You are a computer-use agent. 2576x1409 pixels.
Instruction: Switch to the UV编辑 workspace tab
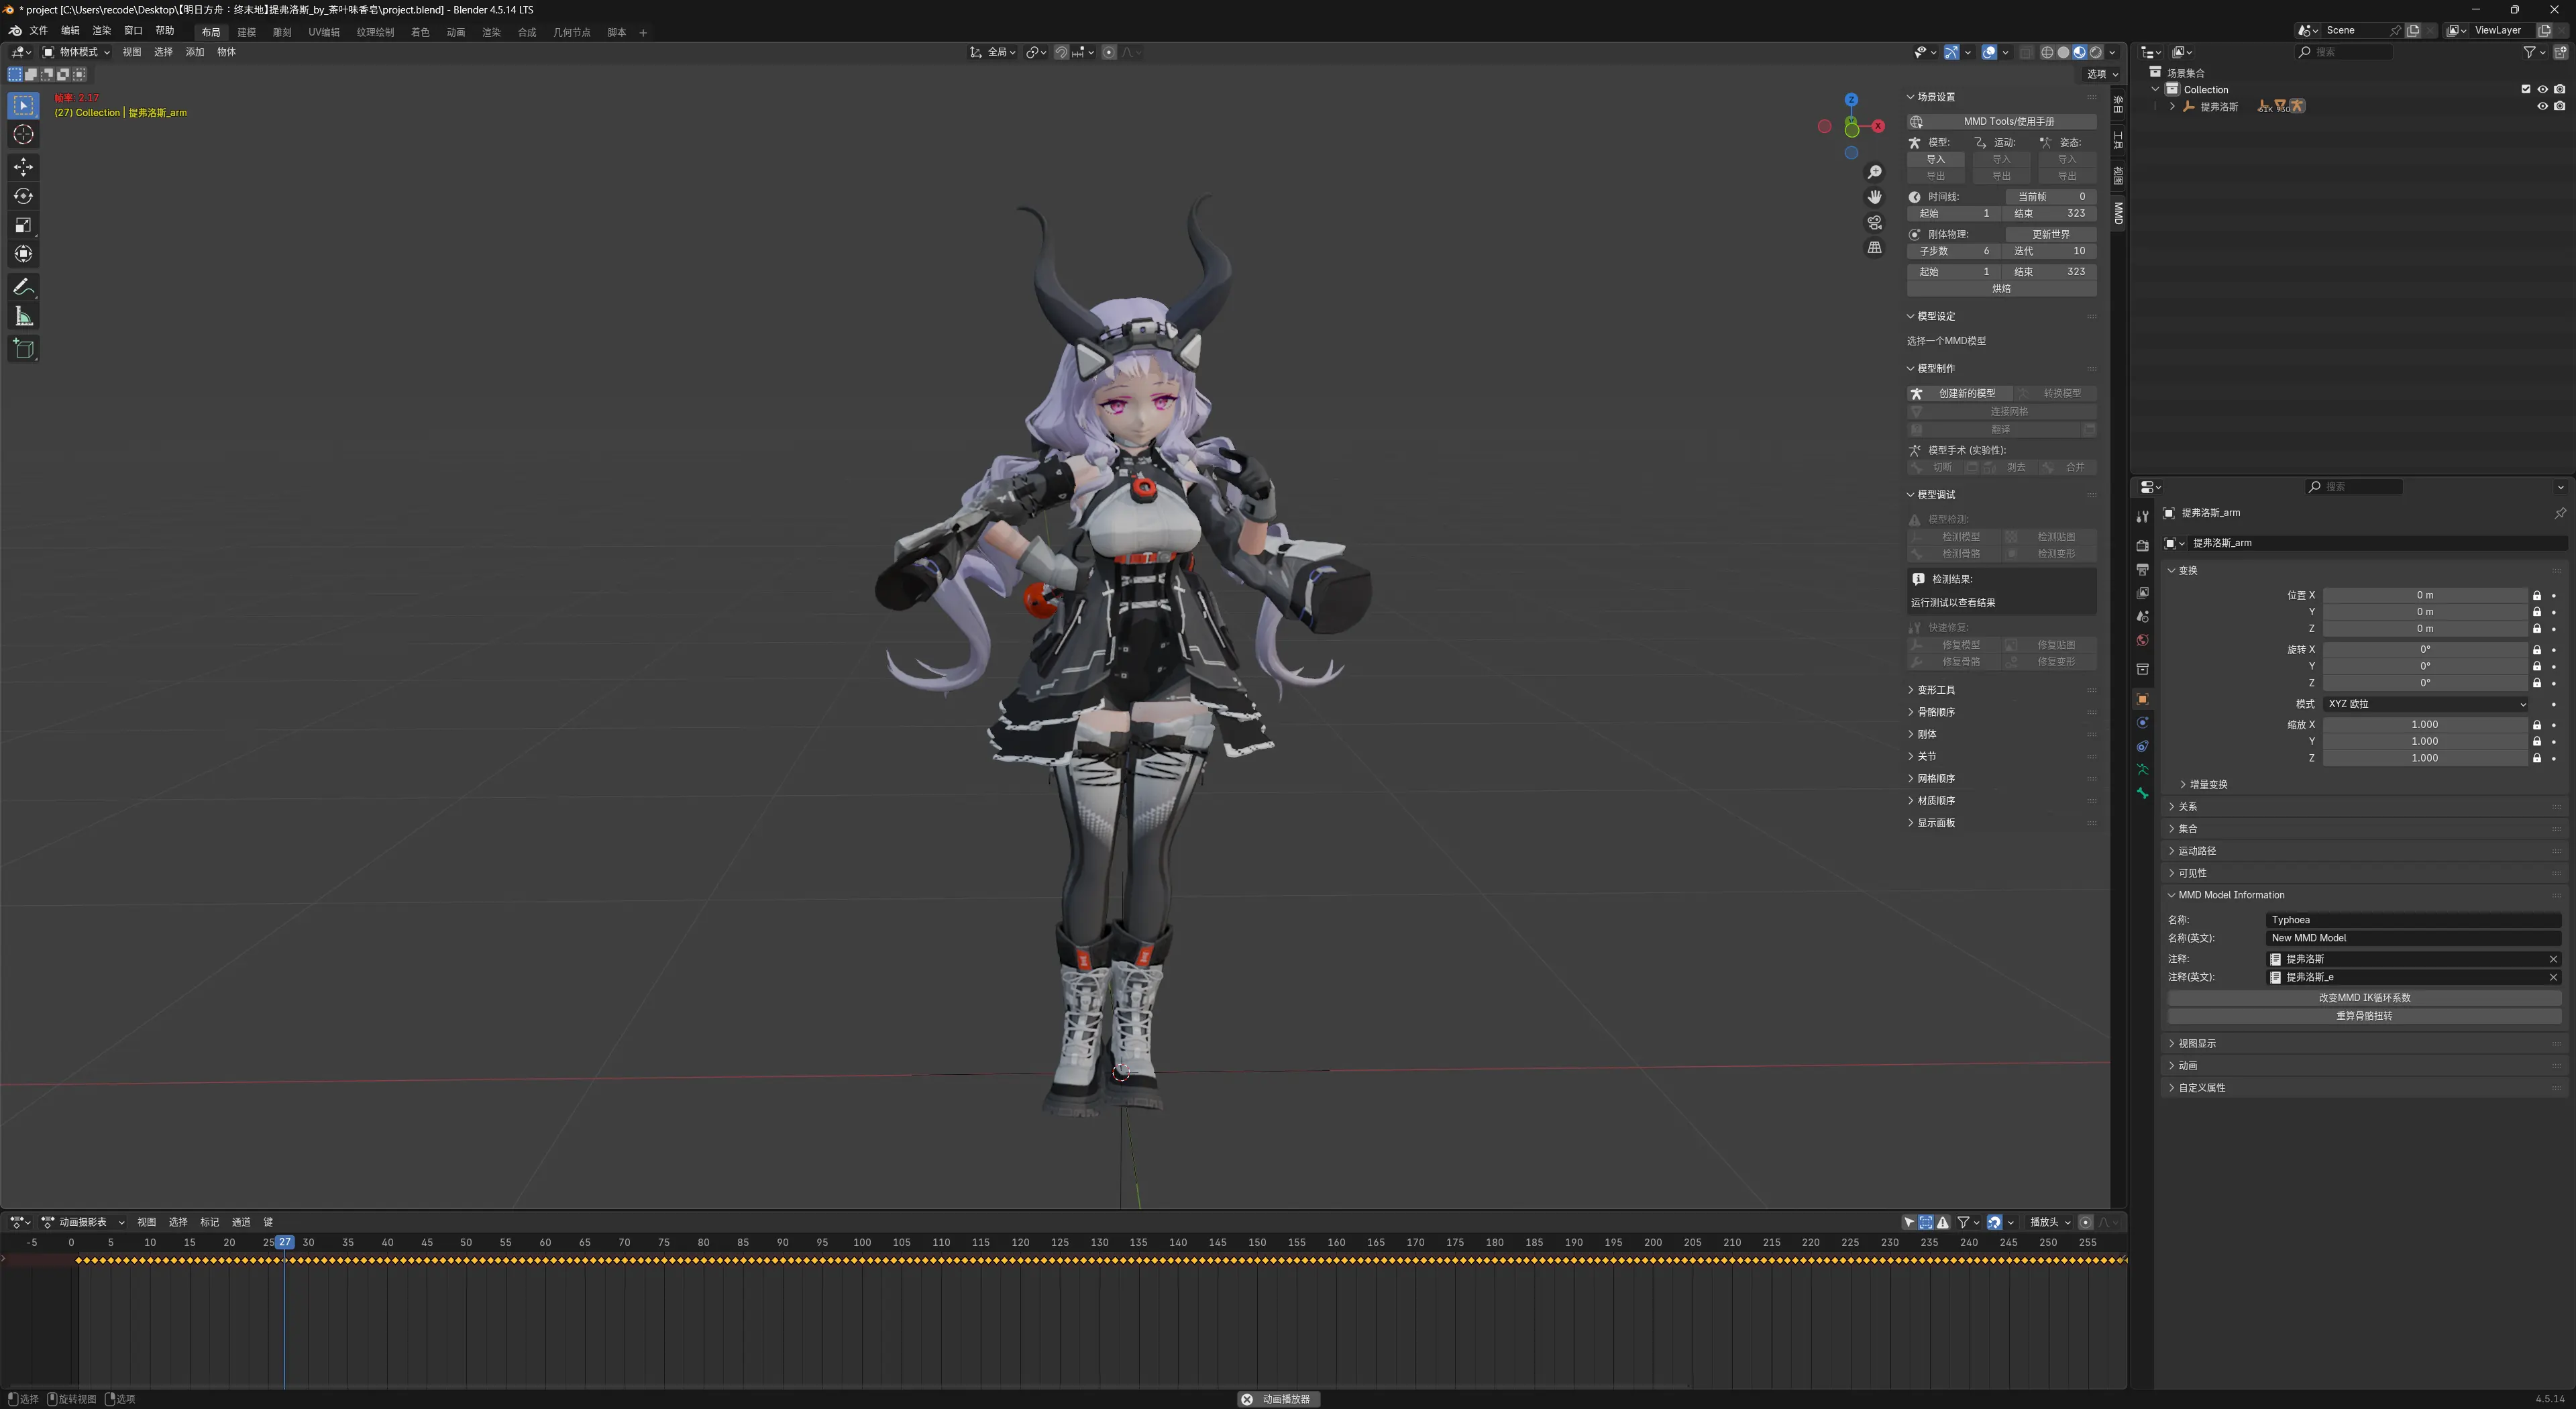pyautogui.click(x=323, y=32)
